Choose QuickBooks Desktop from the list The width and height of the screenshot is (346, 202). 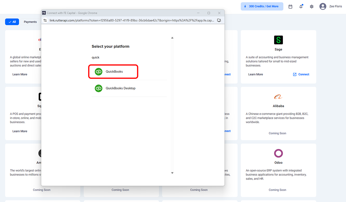[x=129, y=88]
